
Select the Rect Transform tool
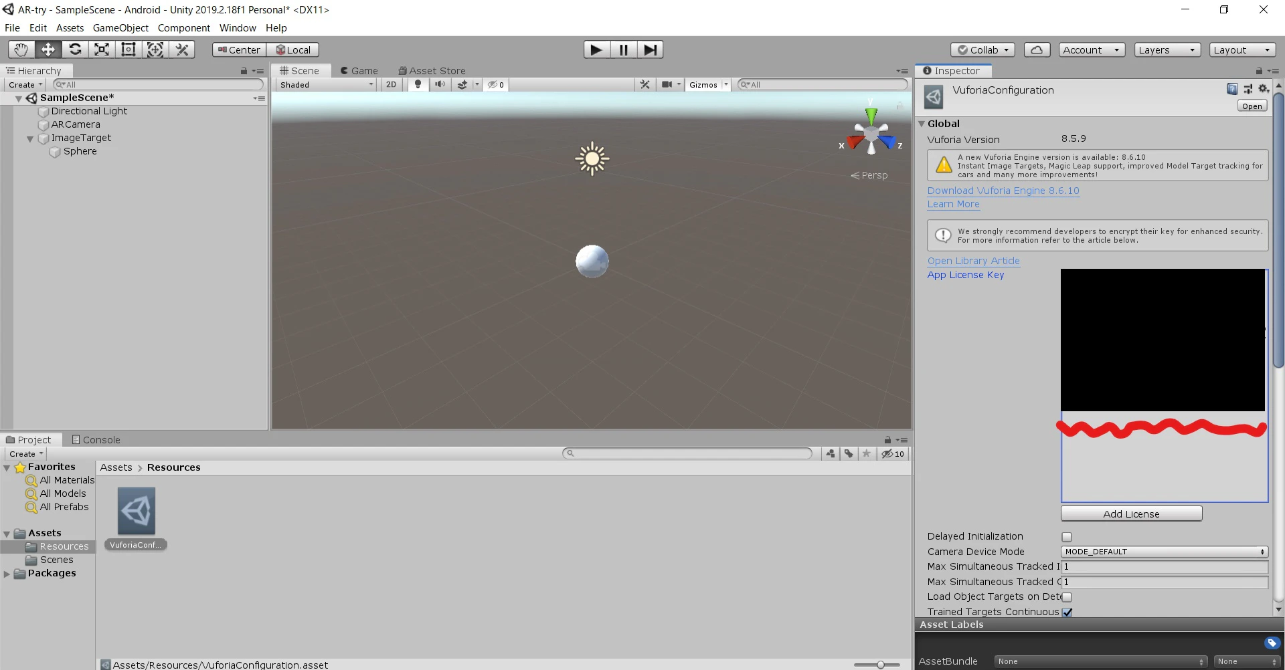[128, 49]
